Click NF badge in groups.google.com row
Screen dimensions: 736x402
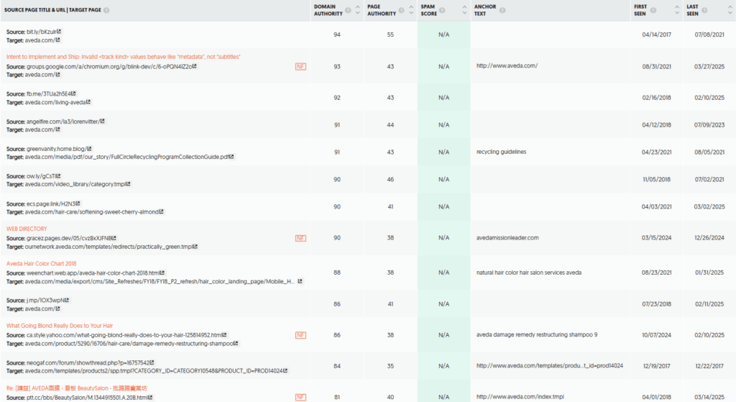[x=300, y=67]
